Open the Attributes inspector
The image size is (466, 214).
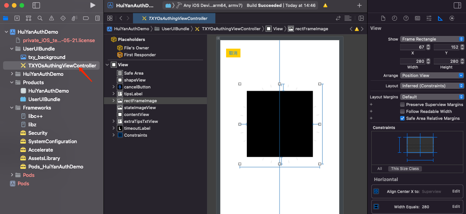pyautogui.click(x=429, y=18)
